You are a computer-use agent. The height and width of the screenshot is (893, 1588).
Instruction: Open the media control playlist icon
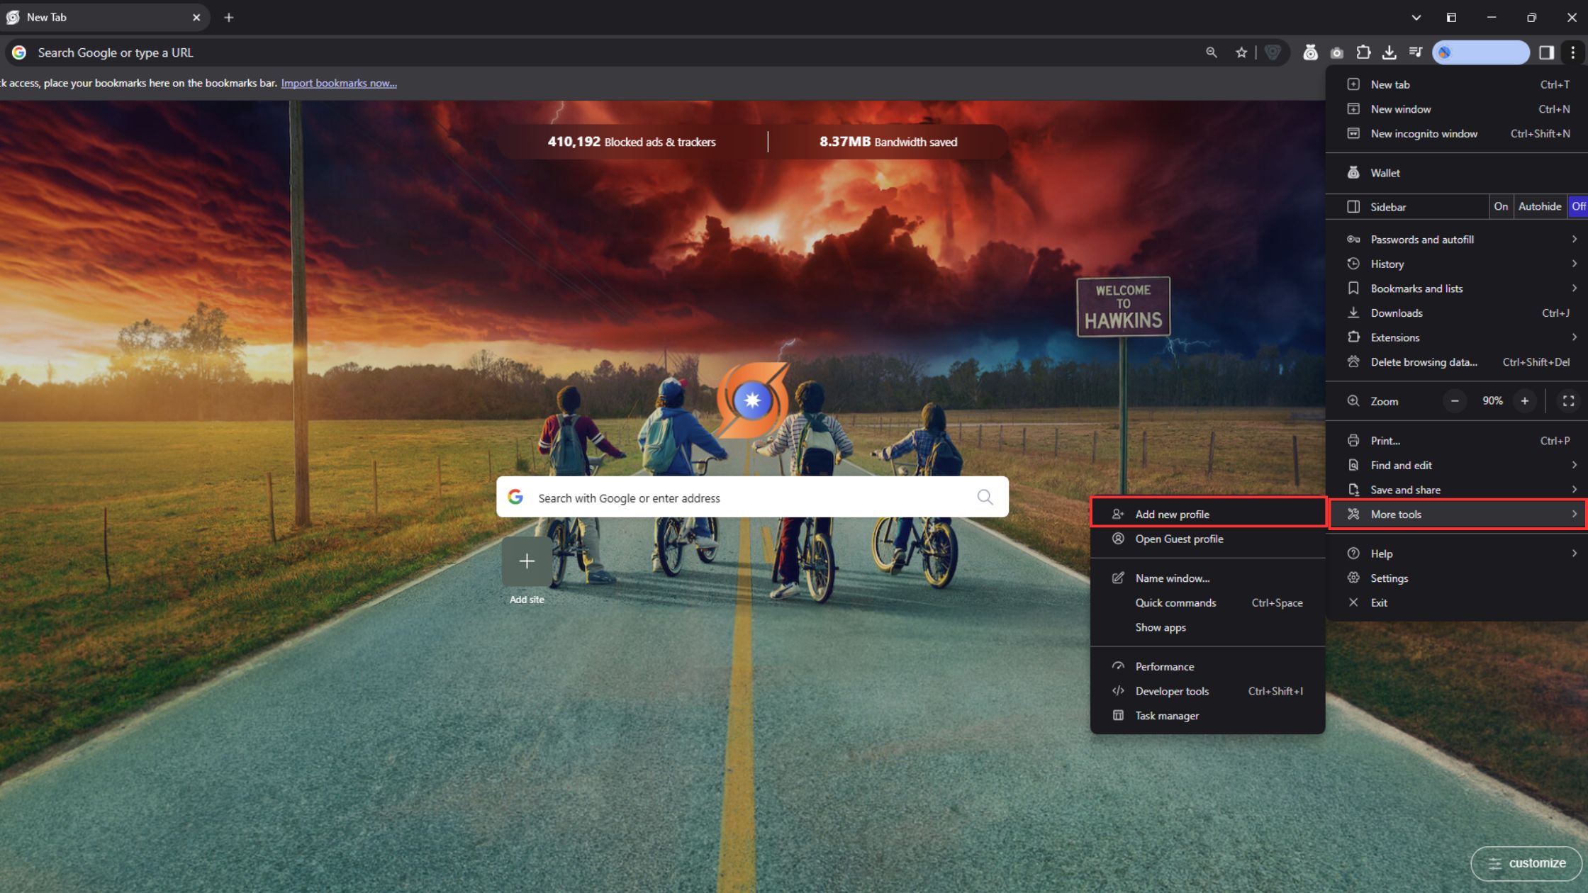(x=1415, y=52)
